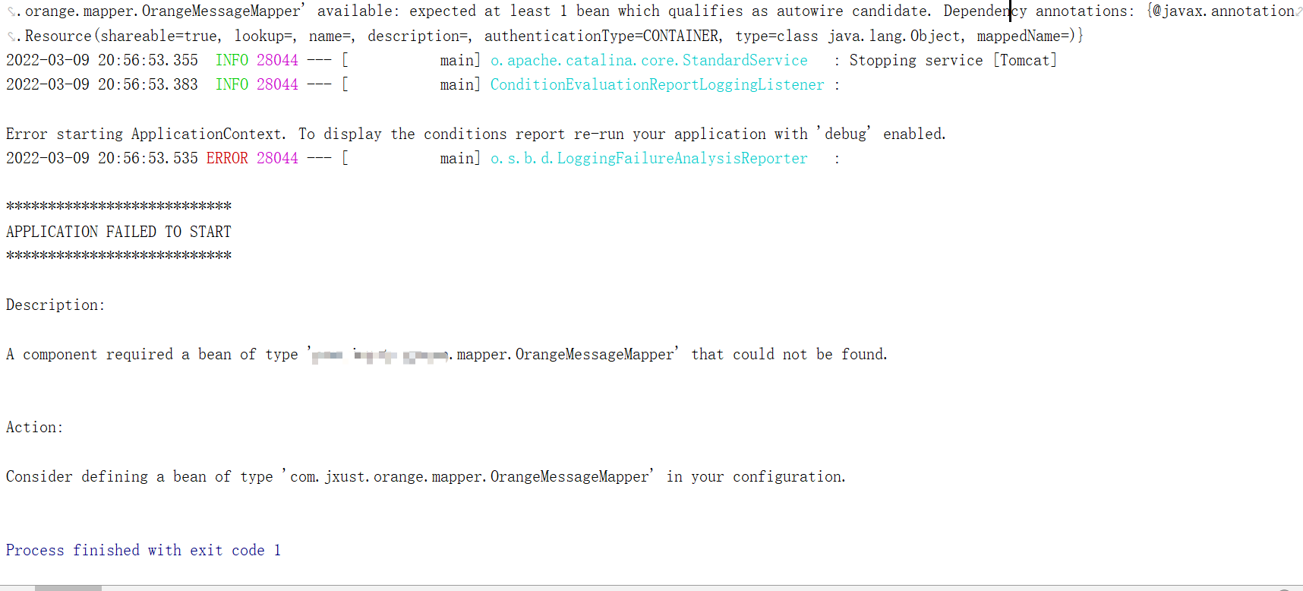Click 'com.jxust.orange.mapper.OrangeMessageMapper' in the Action line

click(469, 477)
